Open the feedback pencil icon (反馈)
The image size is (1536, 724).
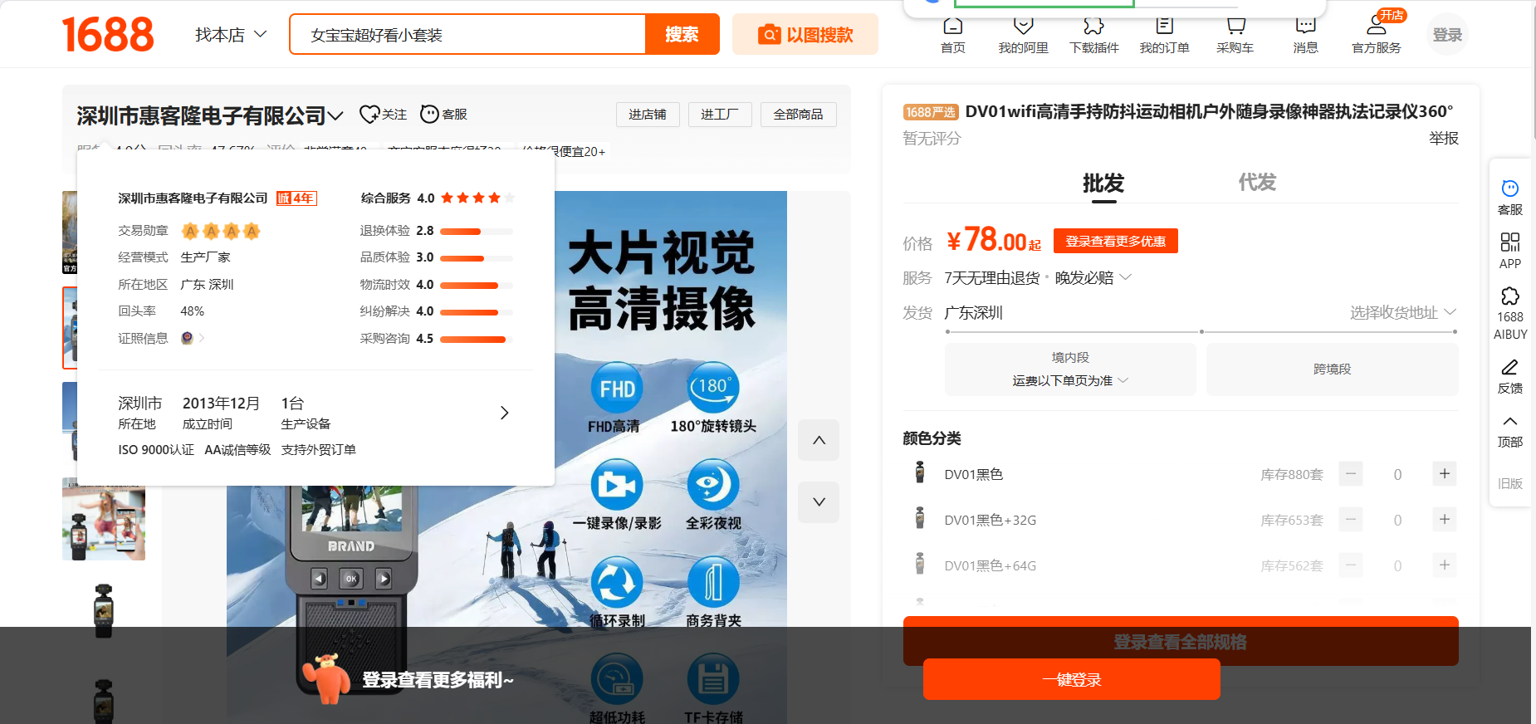[x=1509, y=368]
